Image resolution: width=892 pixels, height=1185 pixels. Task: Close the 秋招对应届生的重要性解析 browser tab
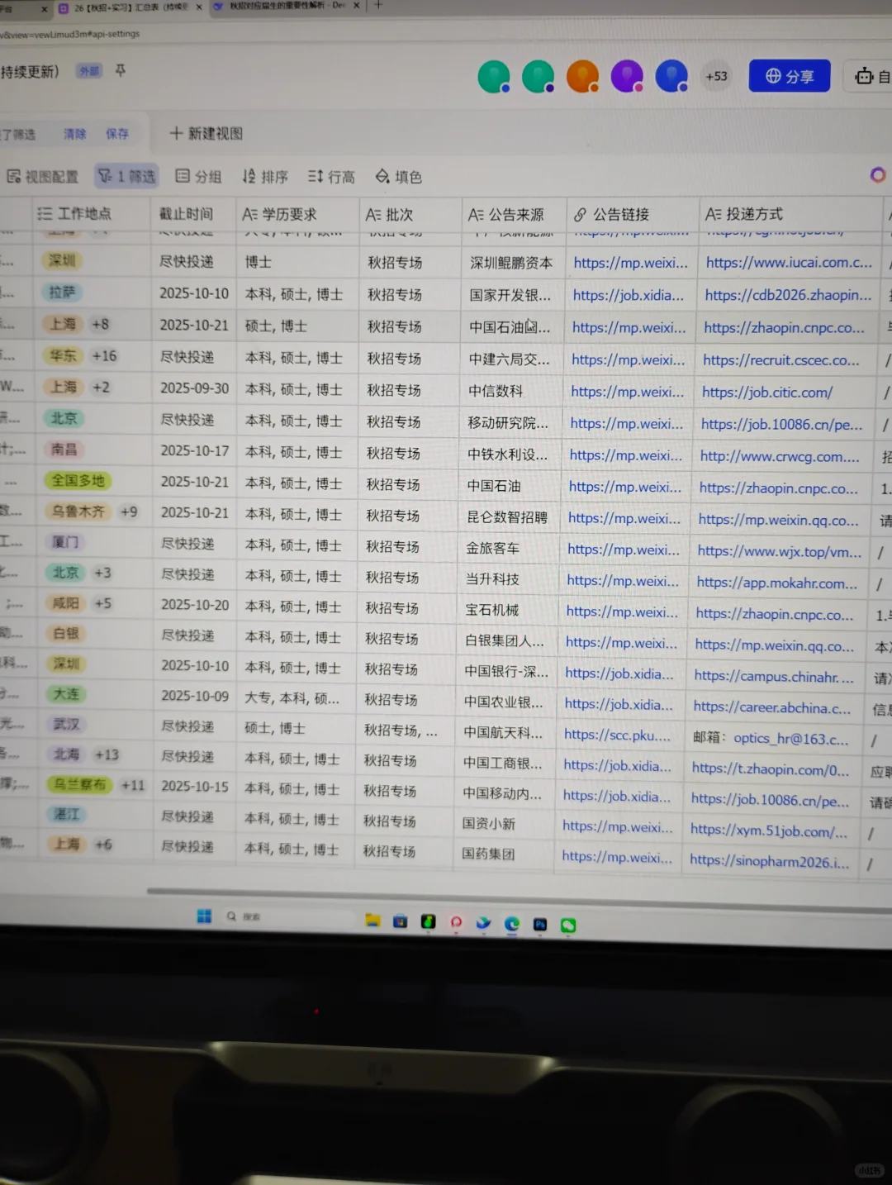click(357, 6)
